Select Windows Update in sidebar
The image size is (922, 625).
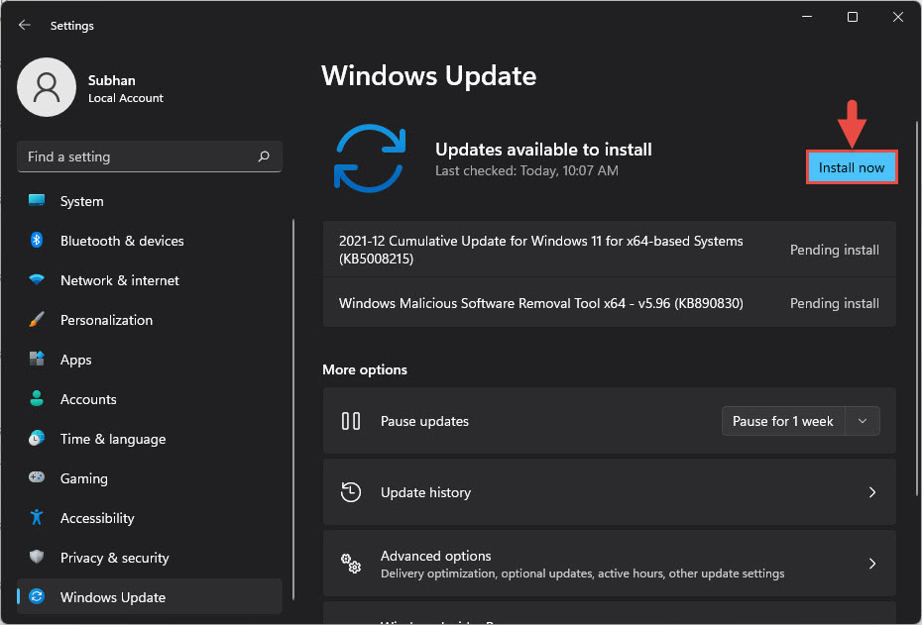pyautogui.click(x=150, y=597)
